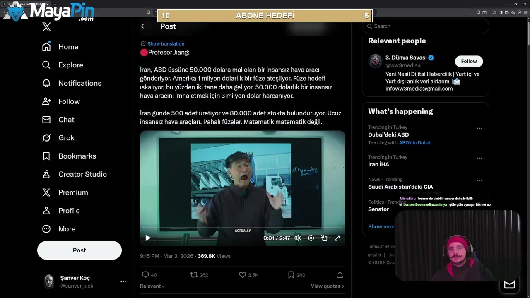530x298 pixels.
Task: Click the browser shield icon
Action: point(519,12)
